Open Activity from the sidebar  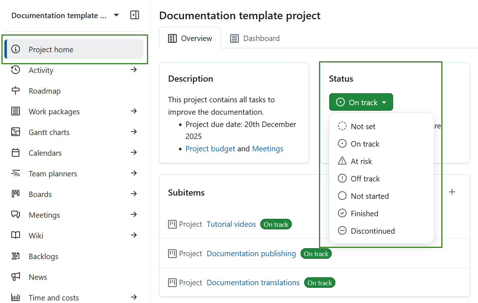[x=41, y=70]
